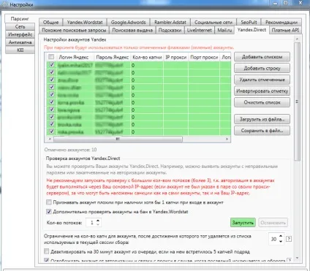Click Загрузить из файла button
Screen dimensions: 310x271
pyautogui.click(x=262, y=119)
